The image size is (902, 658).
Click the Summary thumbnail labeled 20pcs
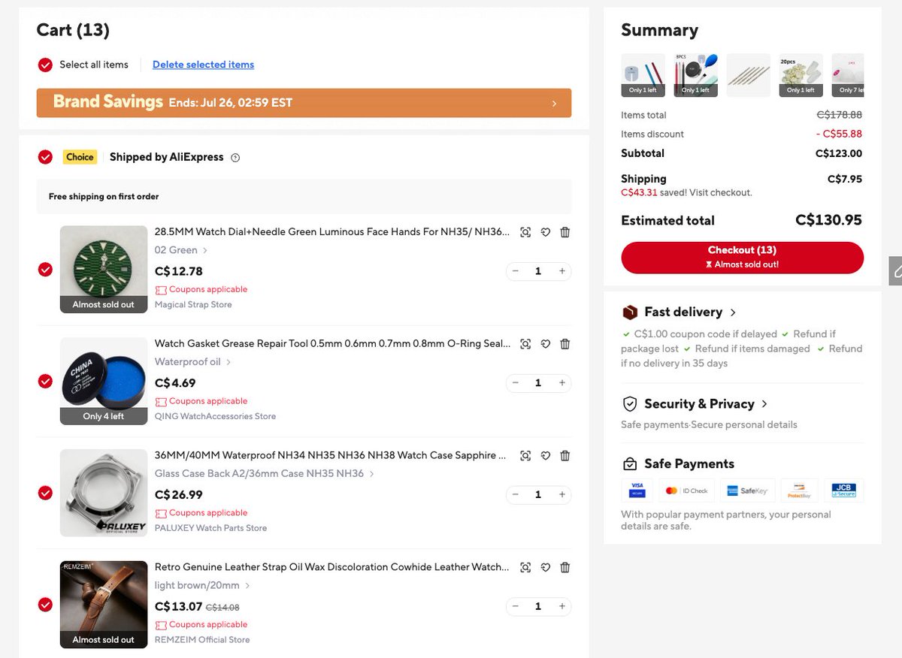(801, 75)
